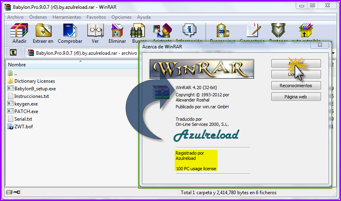The height and width of the screenshot is (201, 341).
Task: Select the parent folder '..' row
Action: [x=72, y=73]
